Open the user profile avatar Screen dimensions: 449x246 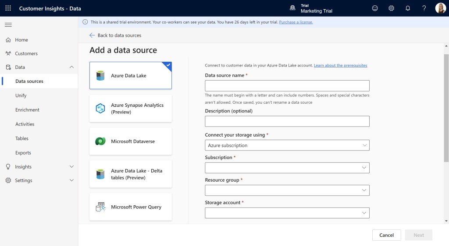(440, 8)
